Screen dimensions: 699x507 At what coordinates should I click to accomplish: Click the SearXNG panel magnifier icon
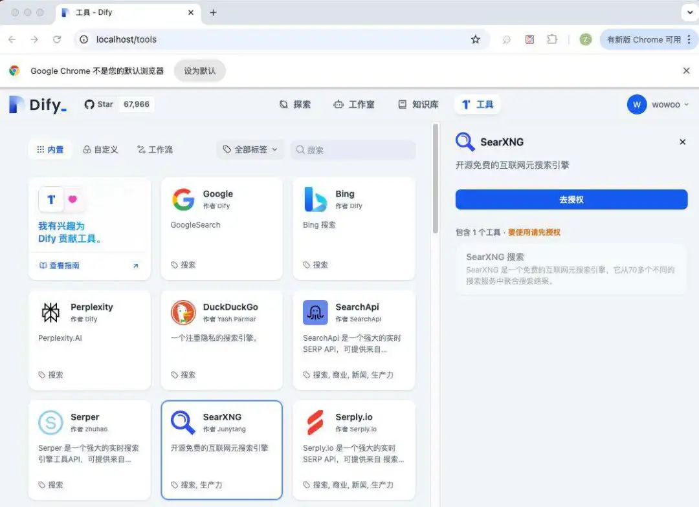465,142
